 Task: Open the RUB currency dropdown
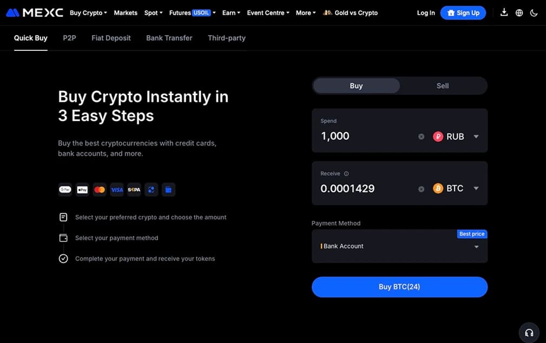[456, 137]
